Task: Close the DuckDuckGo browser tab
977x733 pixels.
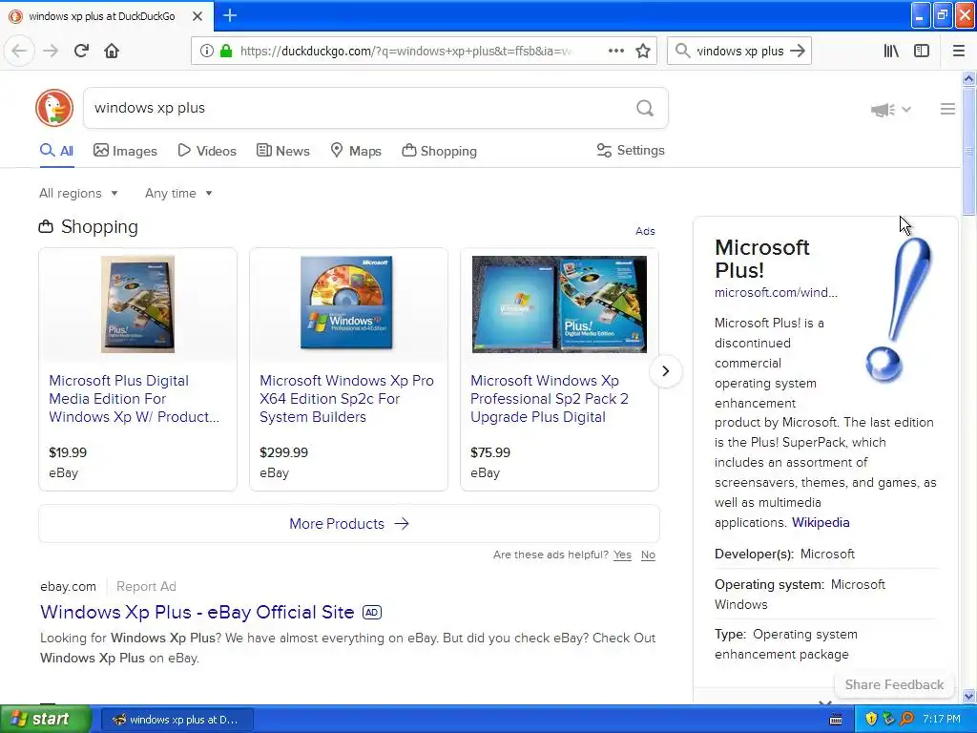Action: [x=197, y=16]
